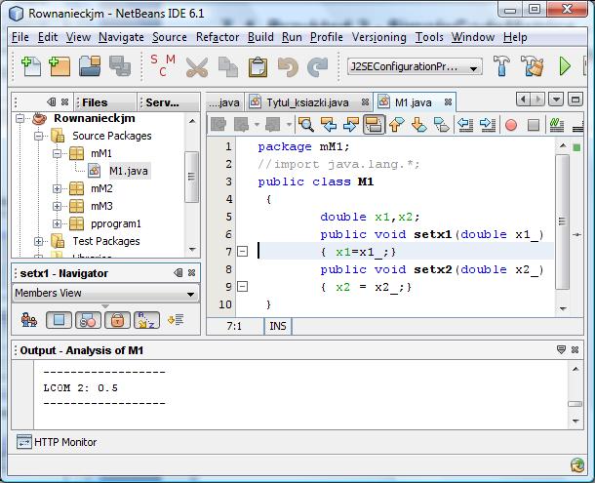
Task: Collapse the Source Packages node
Action: pos(38,136)
